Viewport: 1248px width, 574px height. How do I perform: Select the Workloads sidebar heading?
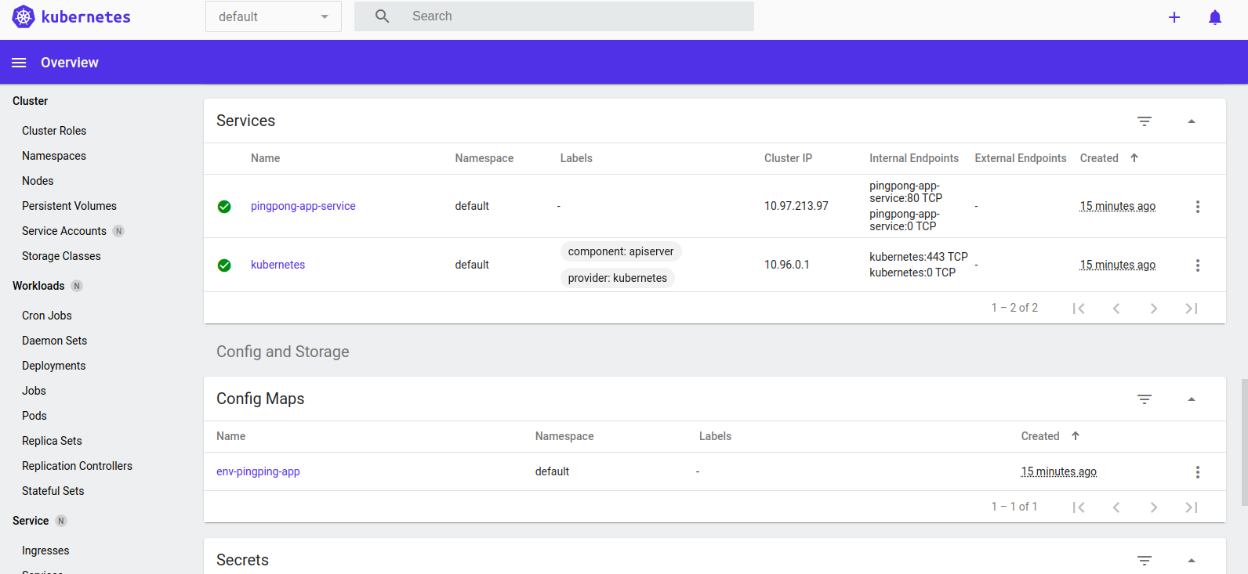tap(38, 286)
